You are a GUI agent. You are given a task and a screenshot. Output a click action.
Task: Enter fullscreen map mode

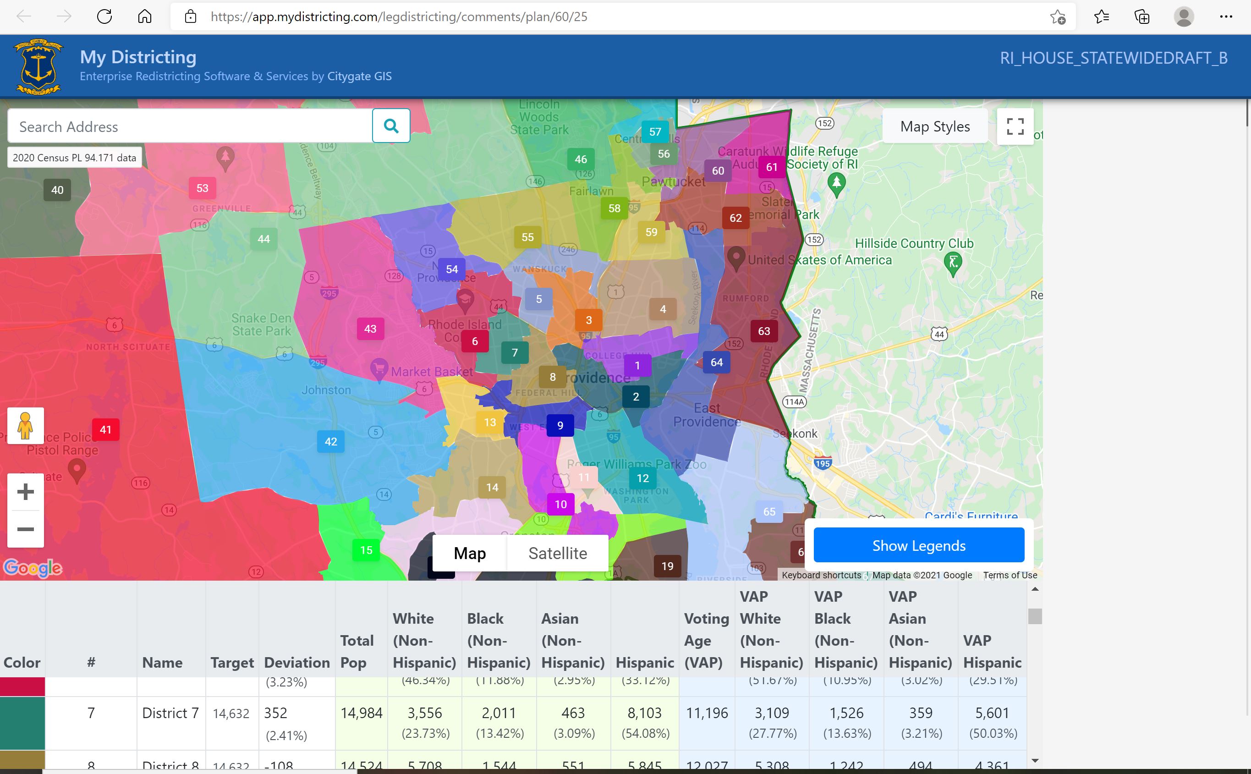pyautogui.click(x=1015, y=126)
